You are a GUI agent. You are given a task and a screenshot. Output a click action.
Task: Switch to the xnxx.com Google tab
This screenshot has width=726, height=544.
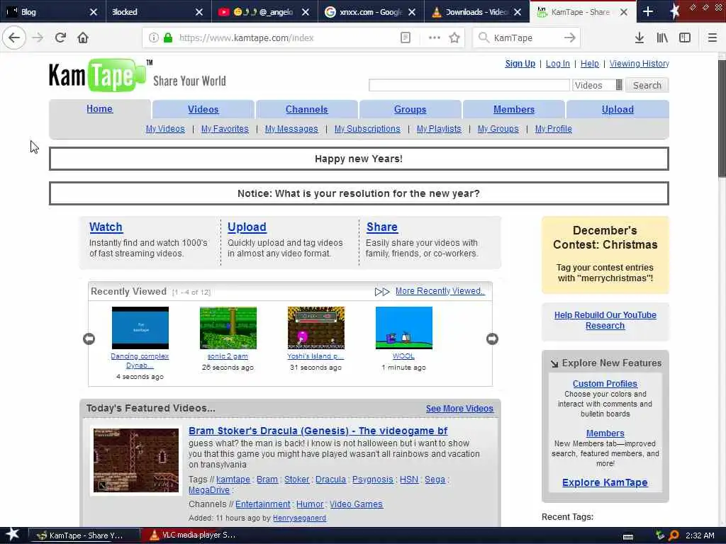370,11
